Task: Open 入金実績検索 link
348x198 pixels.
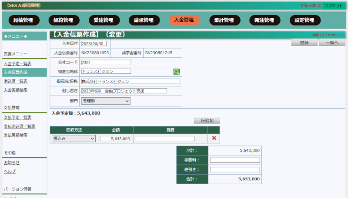Action: (x=16, y=90)
